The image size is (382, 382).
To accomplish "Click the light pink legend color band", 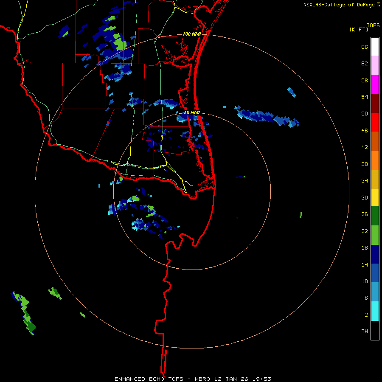I will [x=375, y=65].
